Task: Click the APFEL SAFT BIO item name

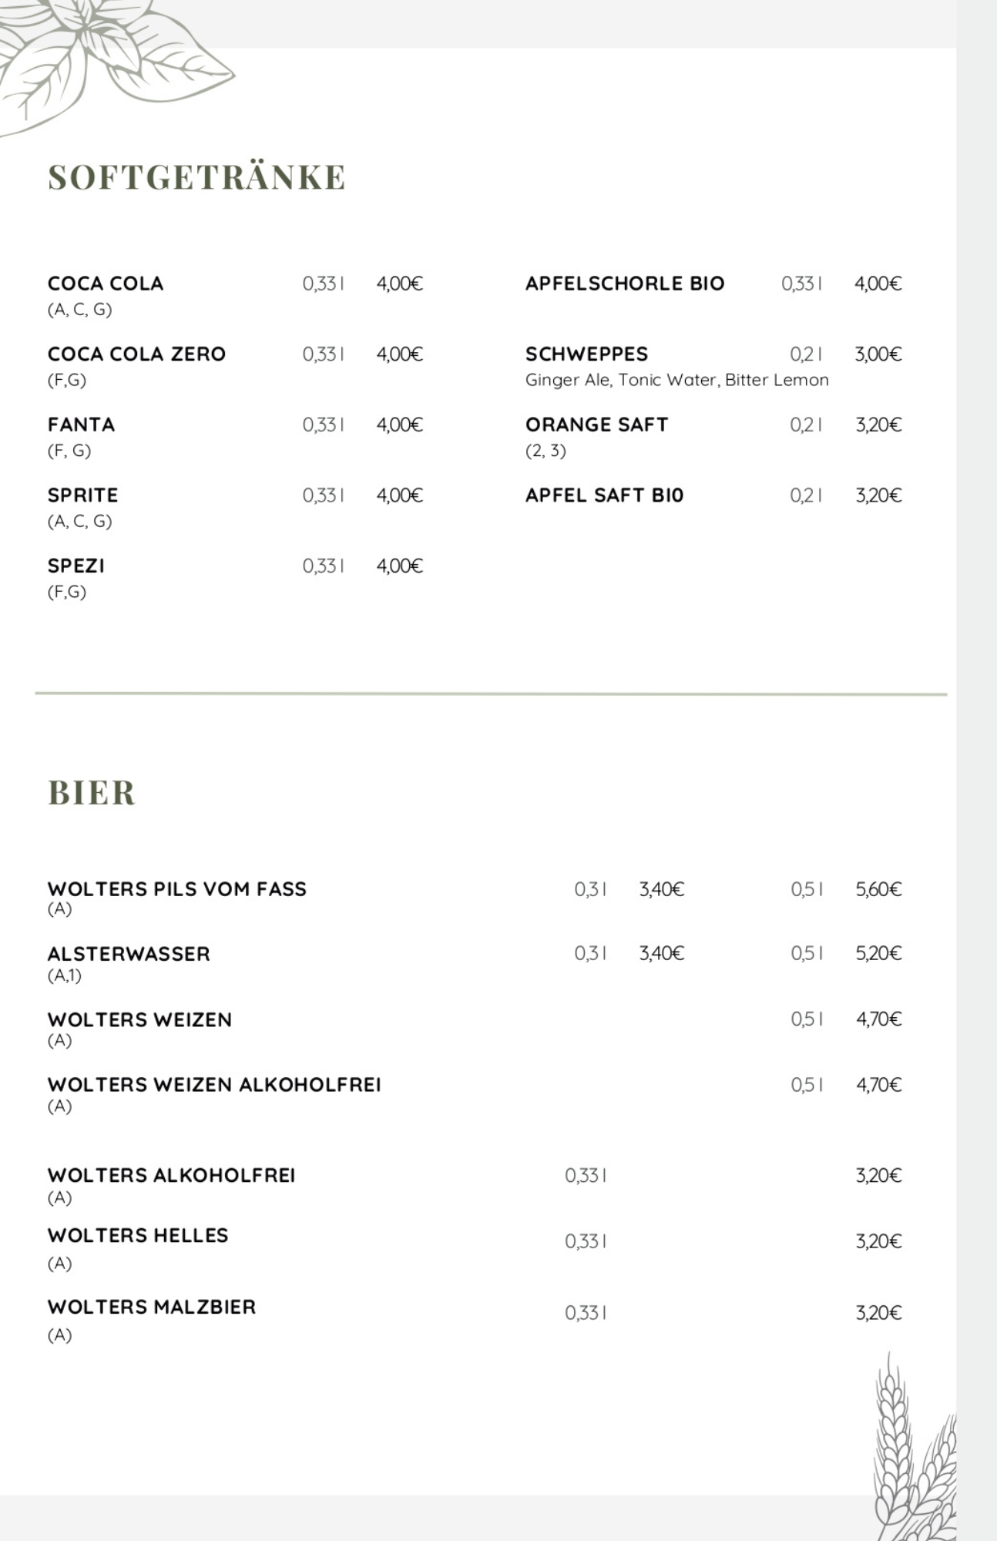Action: pos(604,495)
